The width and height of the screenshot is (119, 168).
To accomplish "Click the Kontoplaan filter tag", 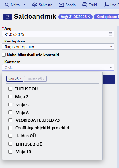I will [106, 17].
